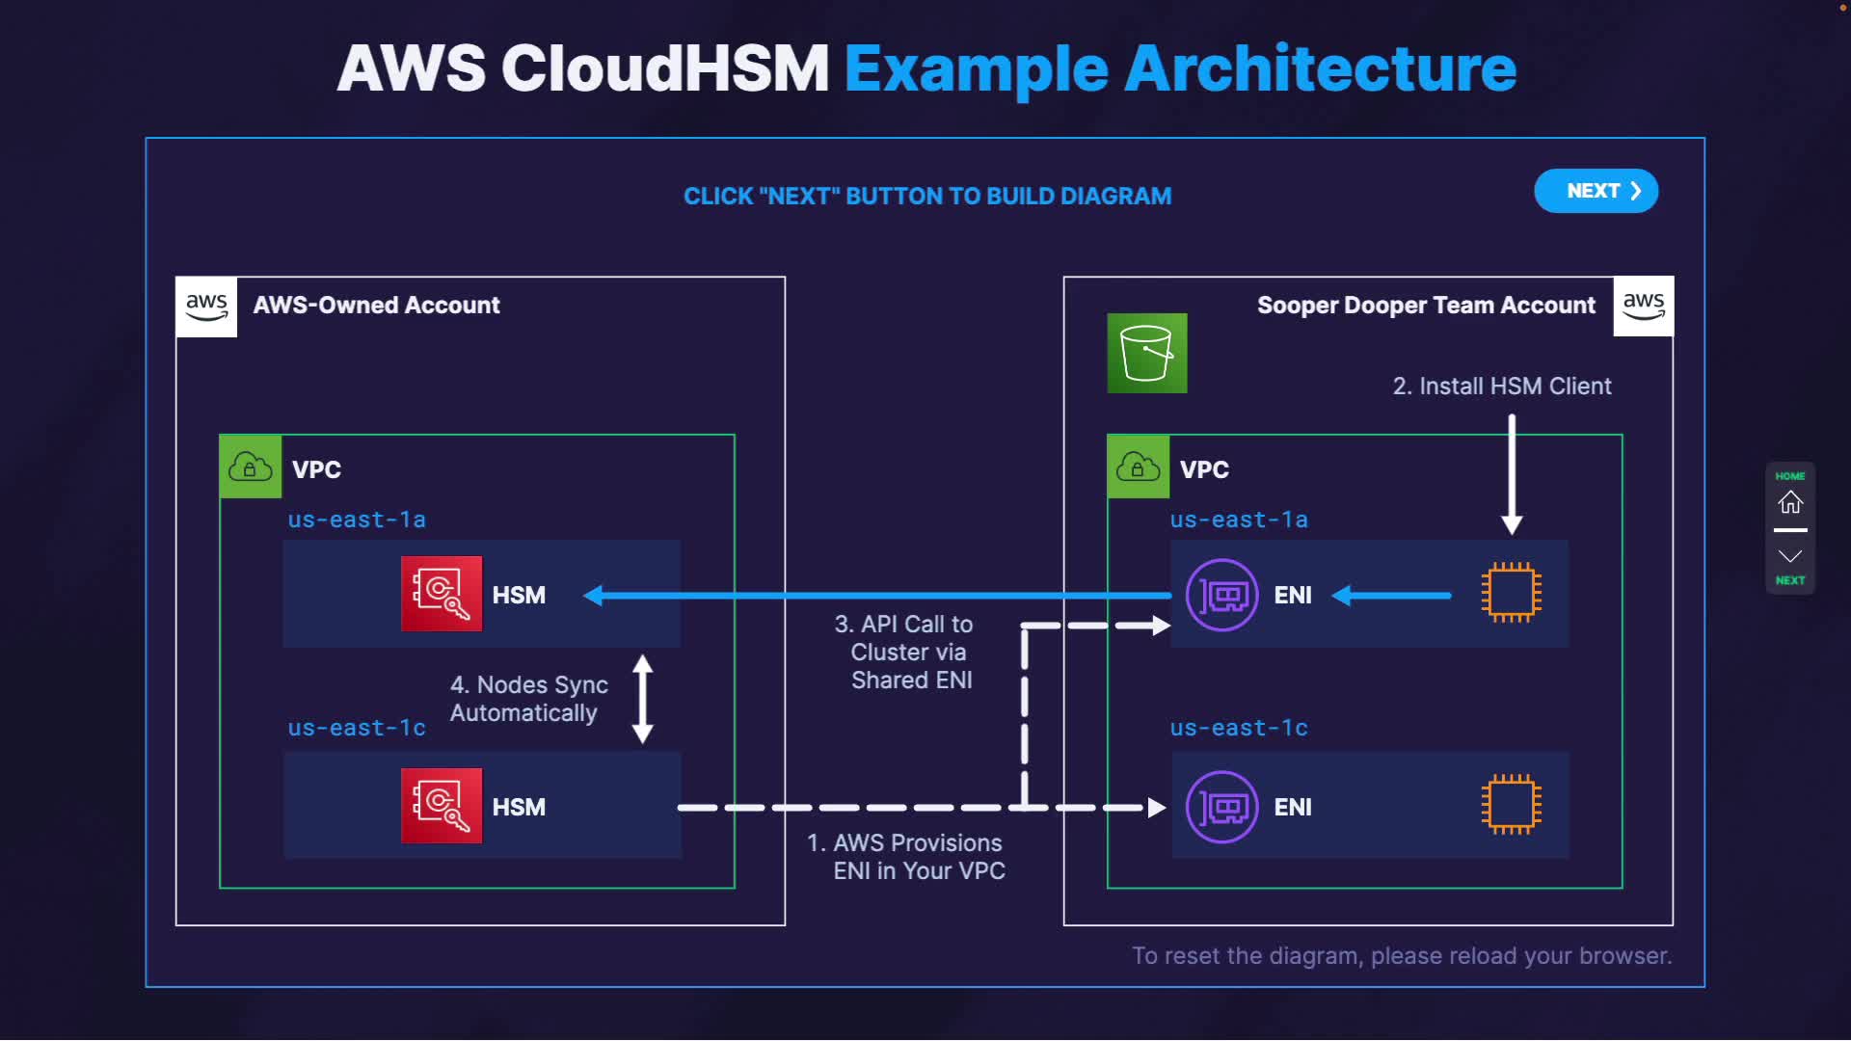1851x1041 pixels.
Task: Click the VPC cloud icon in Sooper Dooper account
Action: pyautogui.click(x=1138, y=467)
